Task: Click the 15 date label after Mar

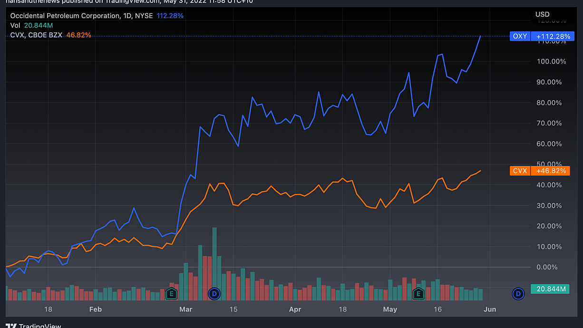Action: tap(233, 309)
